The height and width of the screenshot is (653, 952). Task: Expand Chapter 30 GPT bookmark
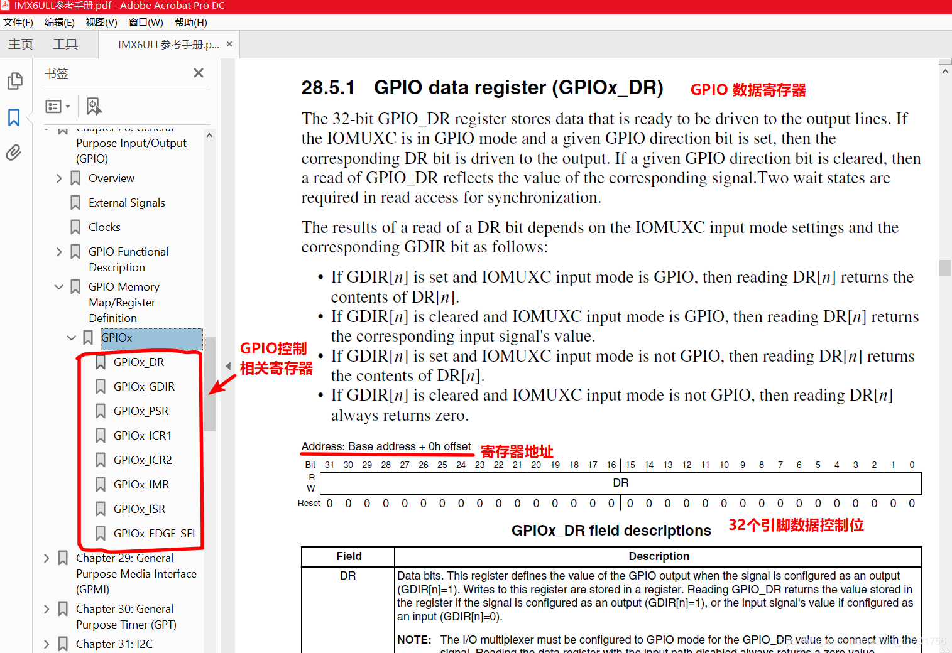pos(47,609)
